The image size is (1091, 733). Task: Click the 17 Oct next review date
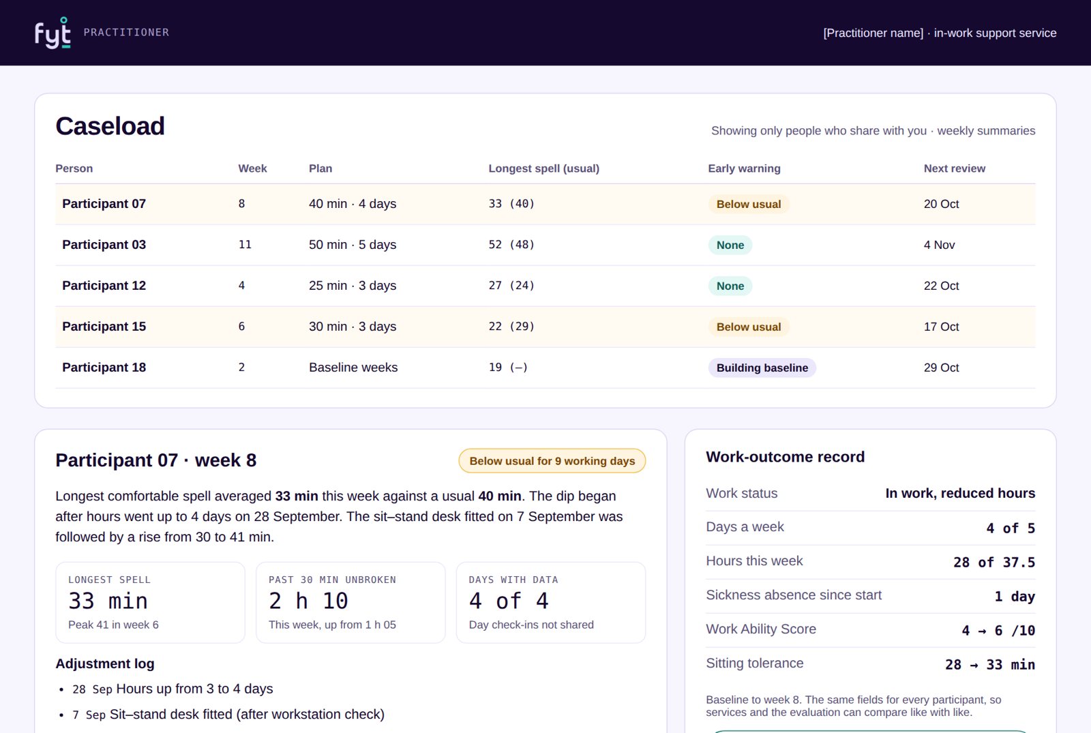(941, 327)
